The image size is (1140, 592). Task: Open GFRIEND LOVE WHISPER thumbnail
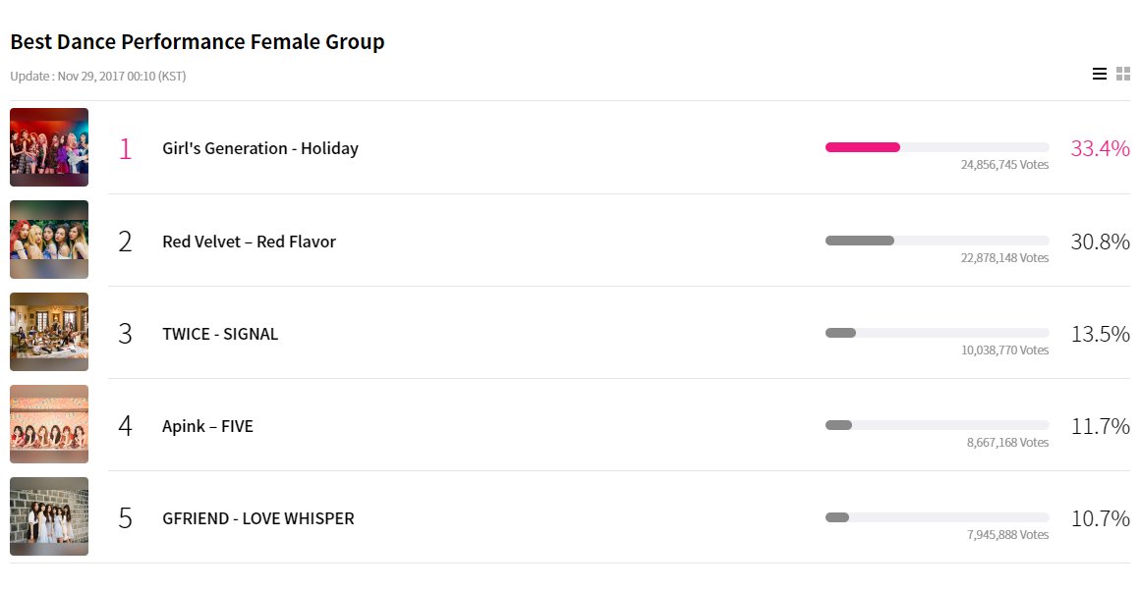(49, 516)
